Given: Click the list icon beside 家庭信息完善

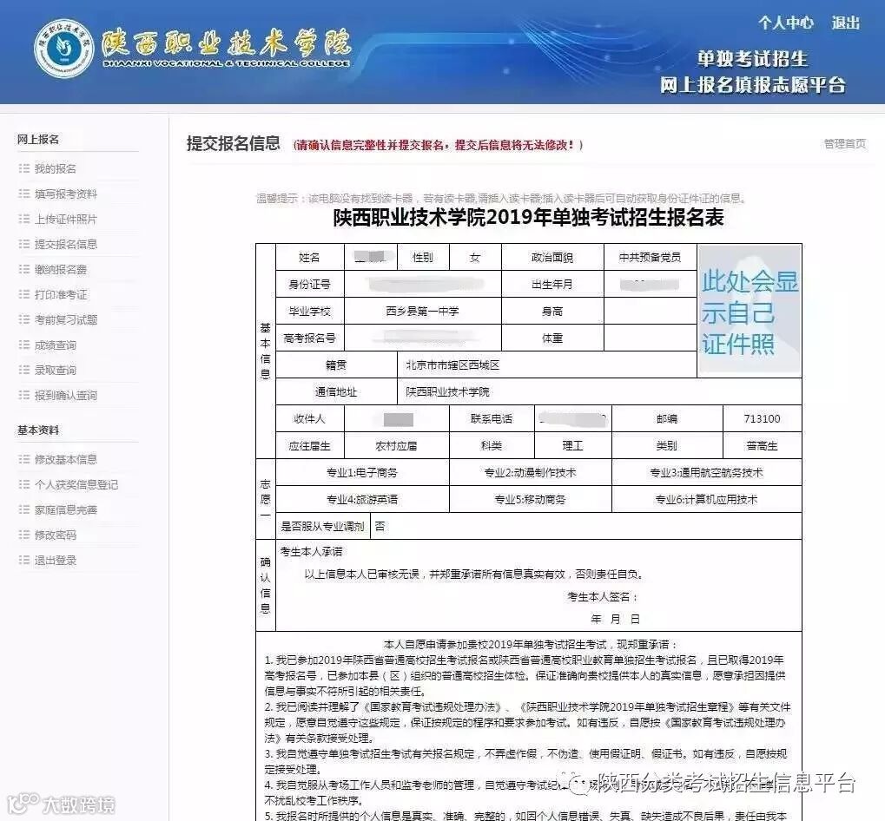Looking at the screenshot, I should [x=23, y=509].
